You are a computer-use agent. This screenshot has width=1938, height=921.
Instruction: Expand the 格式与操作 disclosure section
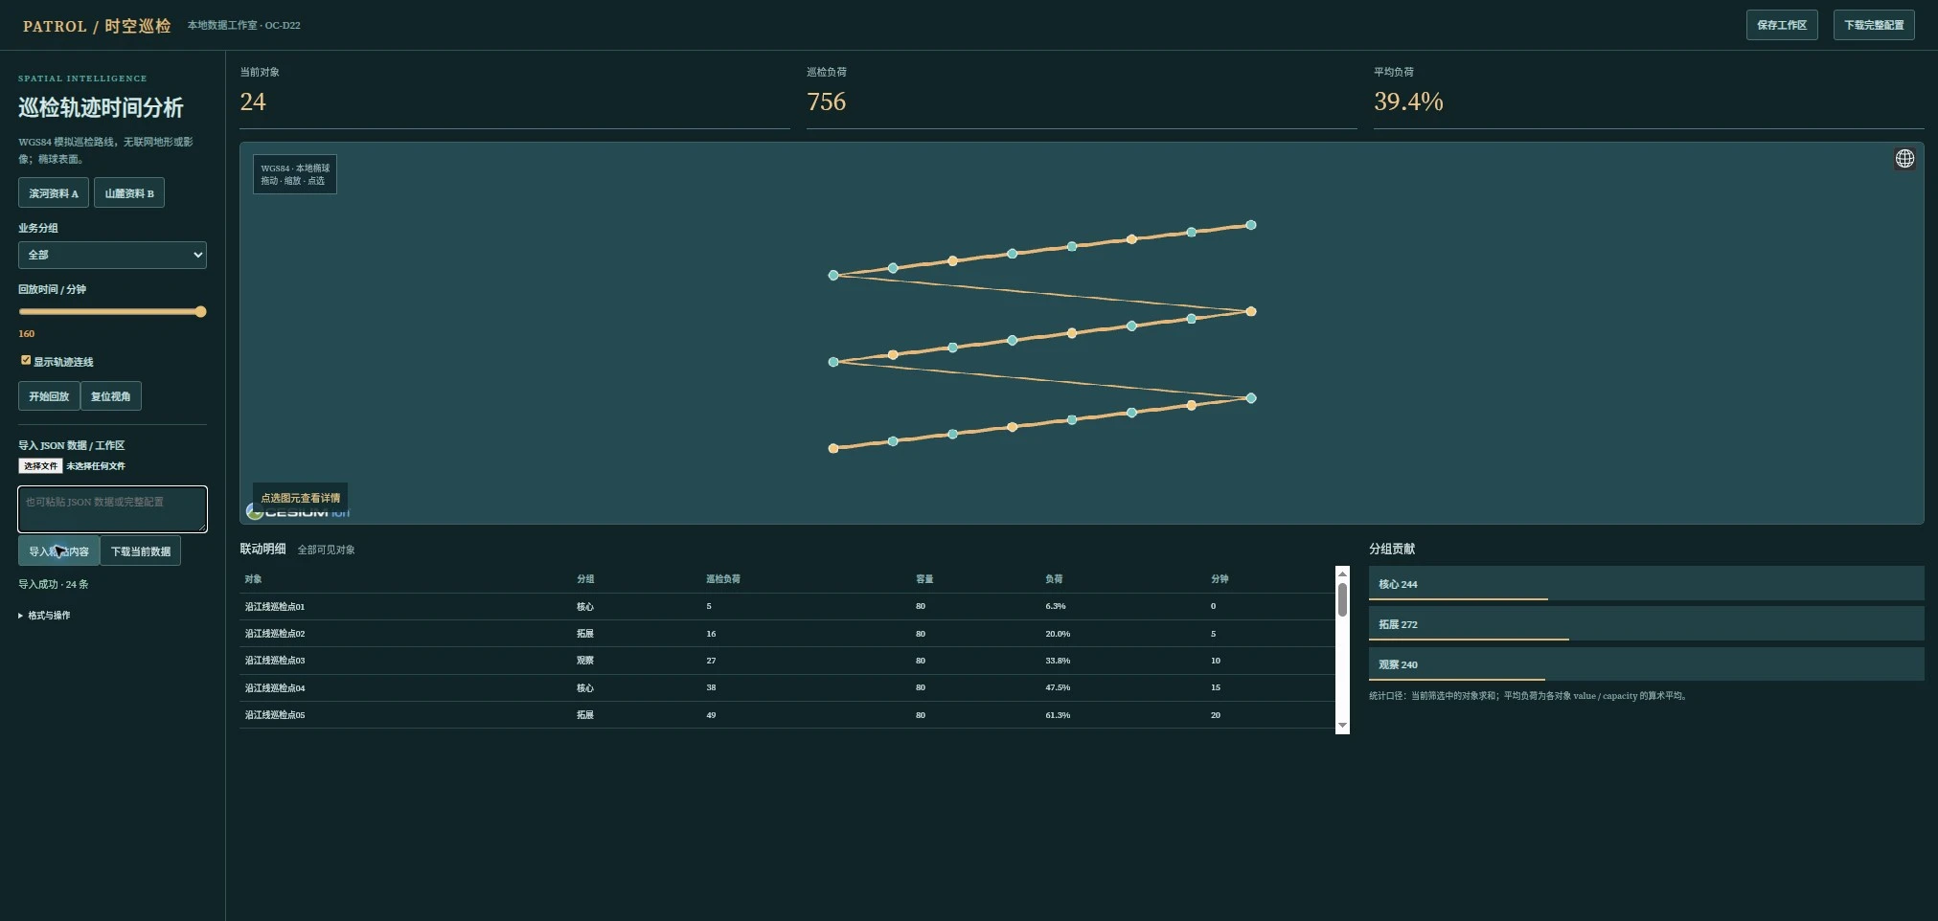[x=44, y=616]
